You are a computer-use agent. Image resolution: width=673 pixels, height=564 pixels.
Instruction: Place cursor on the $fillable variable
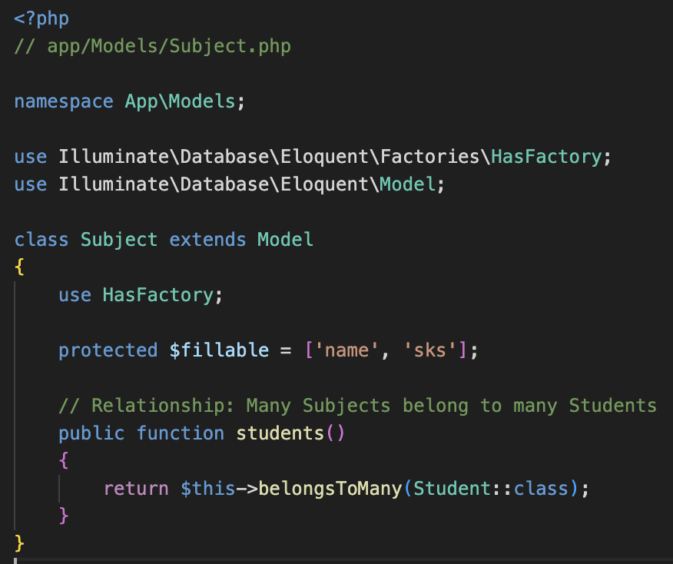pos(219,350)
